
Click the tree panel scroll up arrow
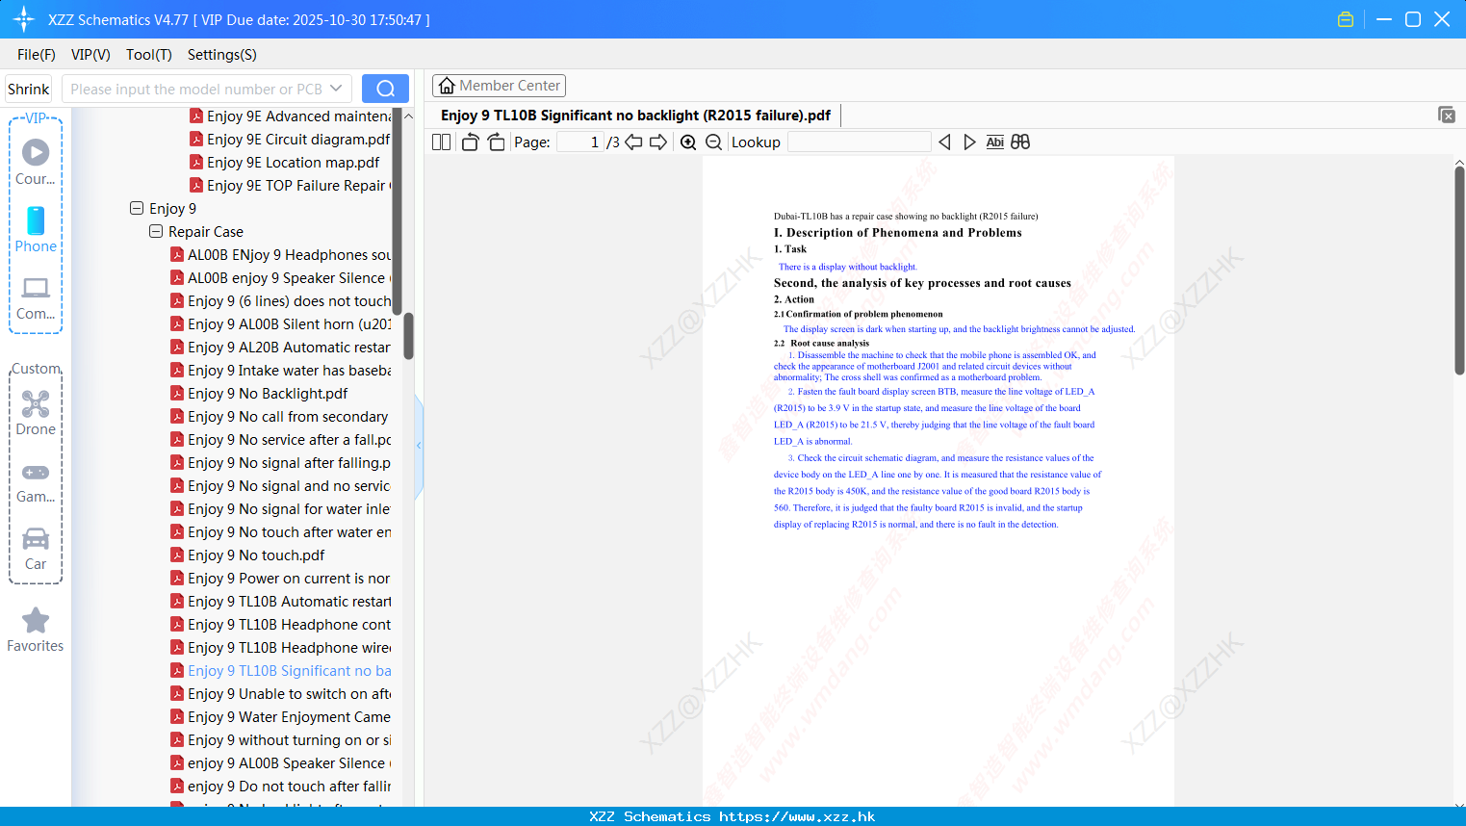pyautogui.click(x=408, y=116)
